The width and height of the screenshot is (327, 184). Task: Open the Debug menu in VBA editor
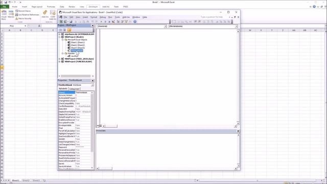pyautogui.click(x=103, y=17)
